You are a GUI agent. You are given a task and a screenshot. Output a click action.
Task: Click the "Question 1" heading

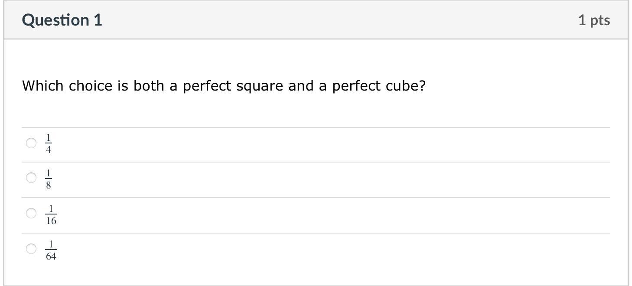[62, 20]
